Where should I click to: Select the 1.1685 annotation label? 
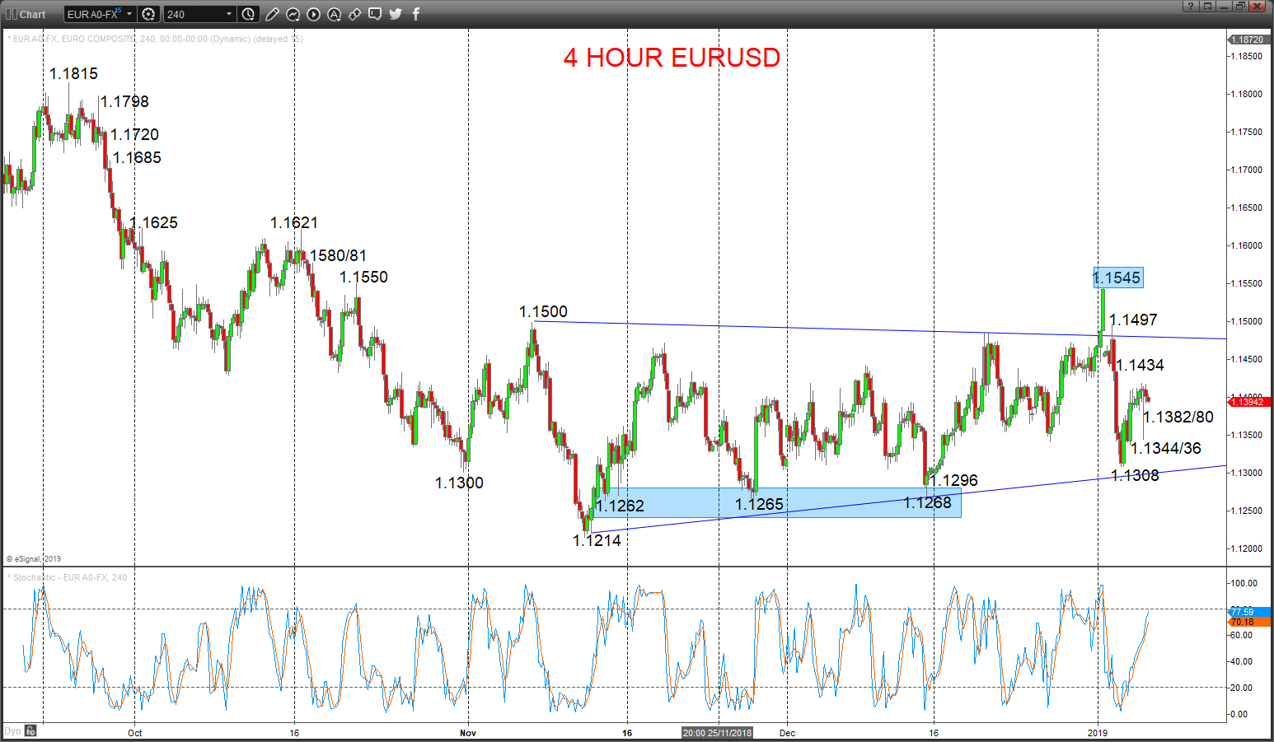[137, 157]
